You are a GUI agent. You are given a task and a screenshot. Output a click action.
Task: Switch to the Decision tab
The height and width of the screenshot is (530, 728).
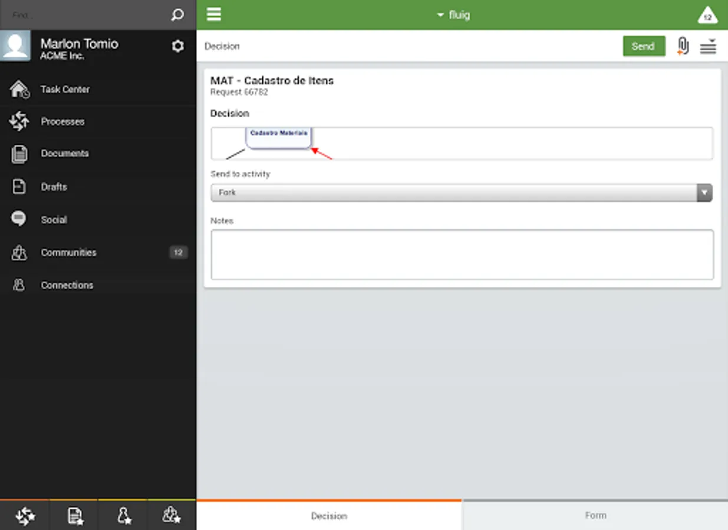[329, 515]
